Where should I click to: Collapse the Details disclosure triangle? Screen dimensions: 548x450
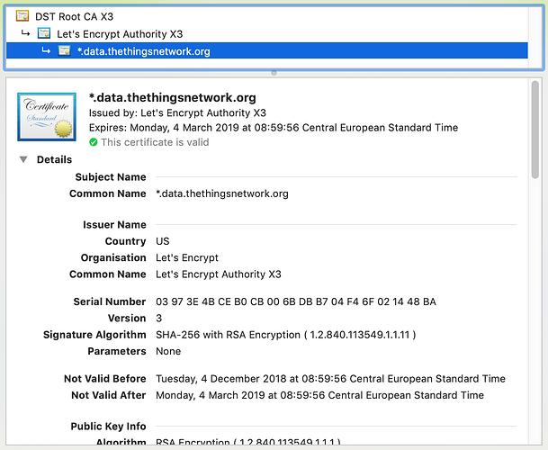[22, 160]
